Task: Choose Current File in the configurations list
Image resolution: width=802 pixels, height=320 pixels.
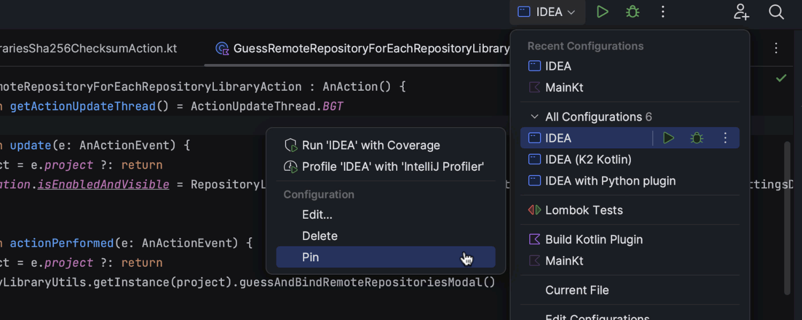Action: (x=577, y=290)
